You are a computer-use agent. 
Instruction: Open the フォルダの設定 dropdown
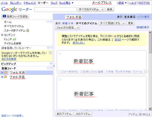tap(67, 27)
